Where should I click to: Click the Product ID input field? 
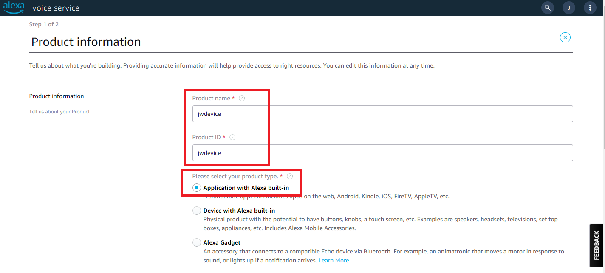382,153
